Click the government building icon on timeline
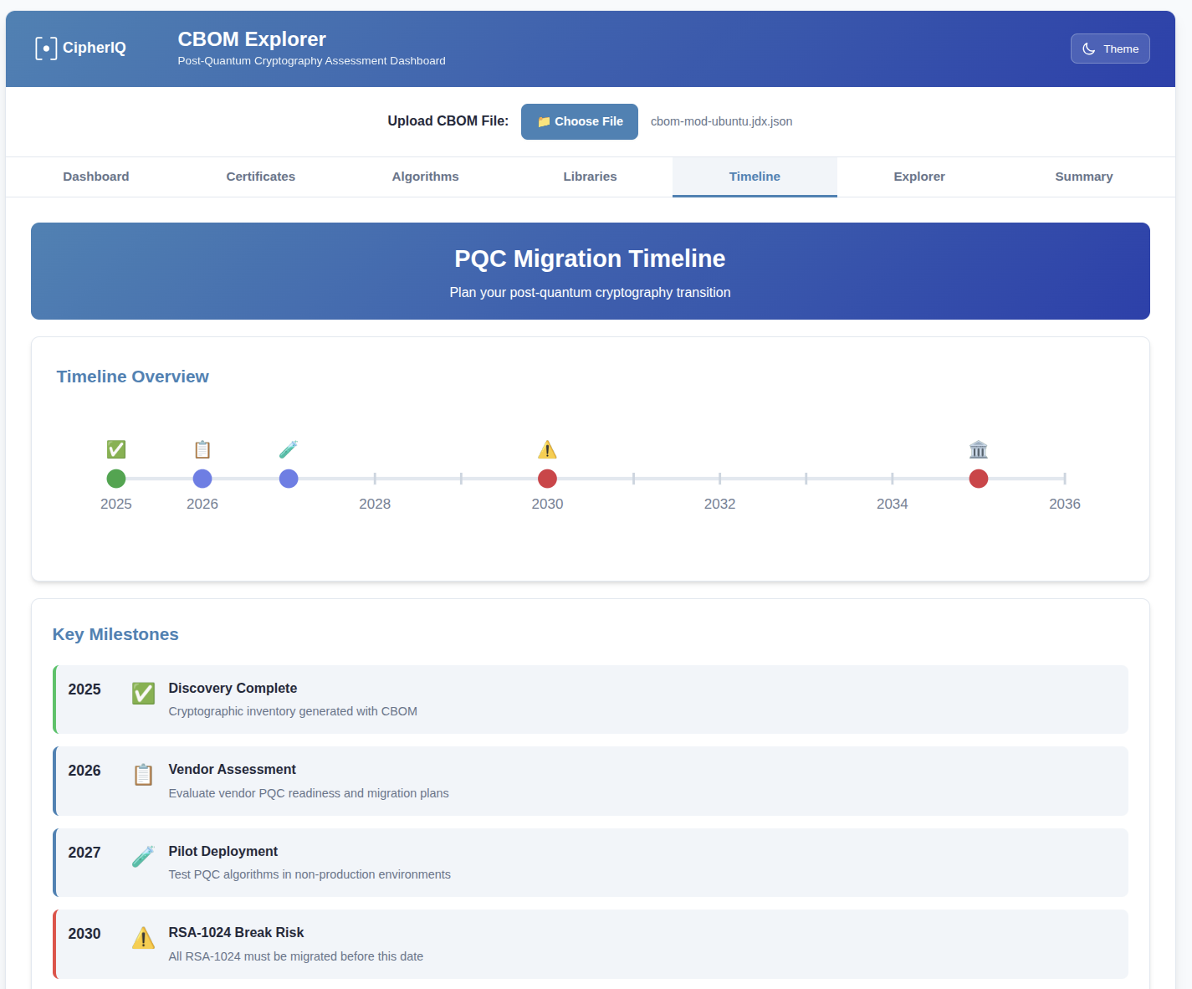Viewport: 1192px width, 989px height. click(x=978, y=449)
